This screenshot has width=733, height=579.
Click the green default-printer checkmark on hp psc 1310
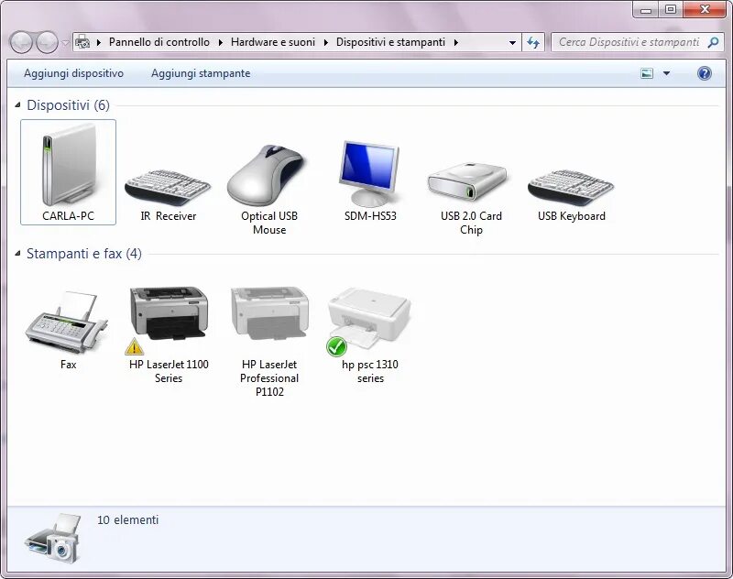[336, 347]
